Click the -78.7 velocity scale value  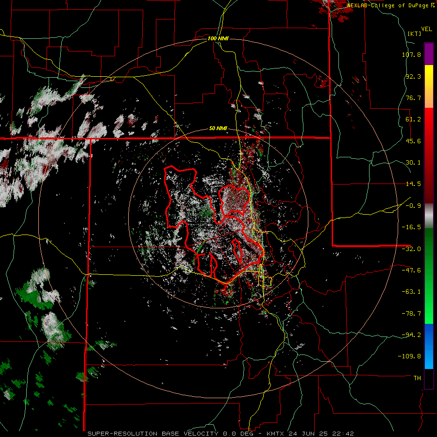pos(411,314)
